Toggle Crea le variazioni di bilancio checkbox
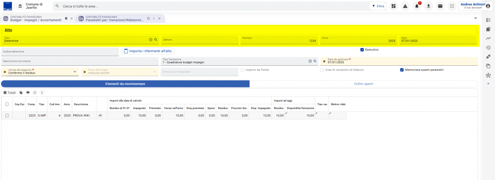The height and width of the screenshot is (180, 495). coord(322,70)
